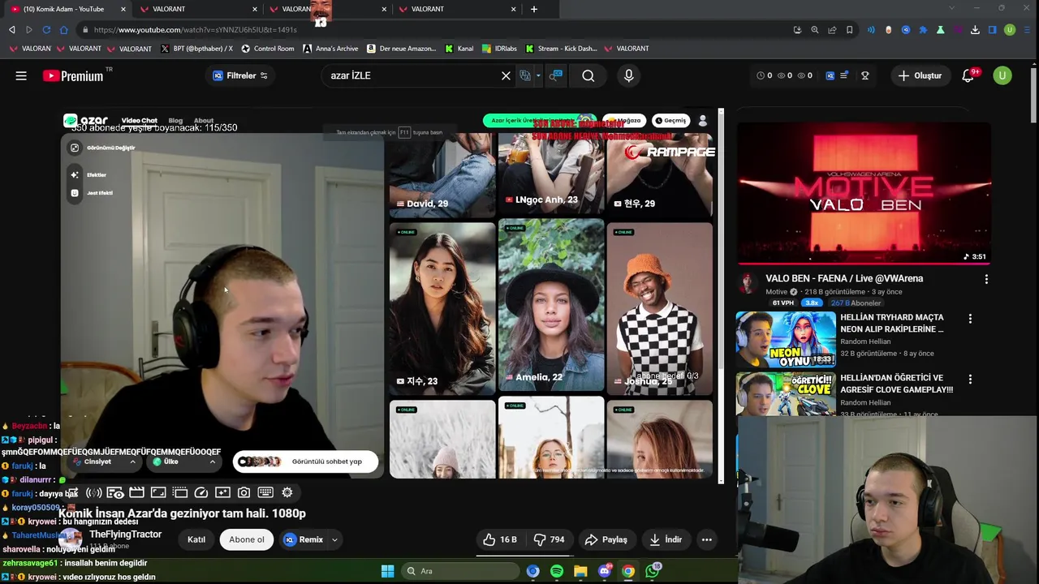Open options for HELLİAN'DAN ÖĞRETİCİ video

point(970,379)
